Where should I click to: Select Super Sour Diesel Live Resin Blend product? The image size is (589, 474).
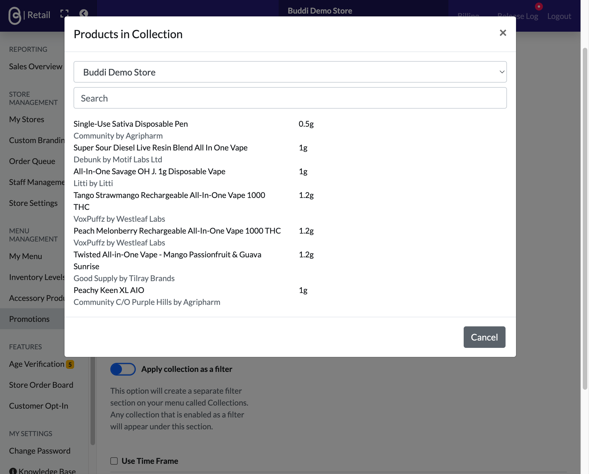pyautogui.click(x=161, y=148)
